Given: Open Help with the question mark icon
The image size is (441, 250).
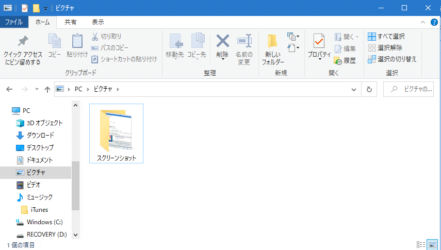Looking at the screenshot, I should pyautogui.click(x=434, y=22).
